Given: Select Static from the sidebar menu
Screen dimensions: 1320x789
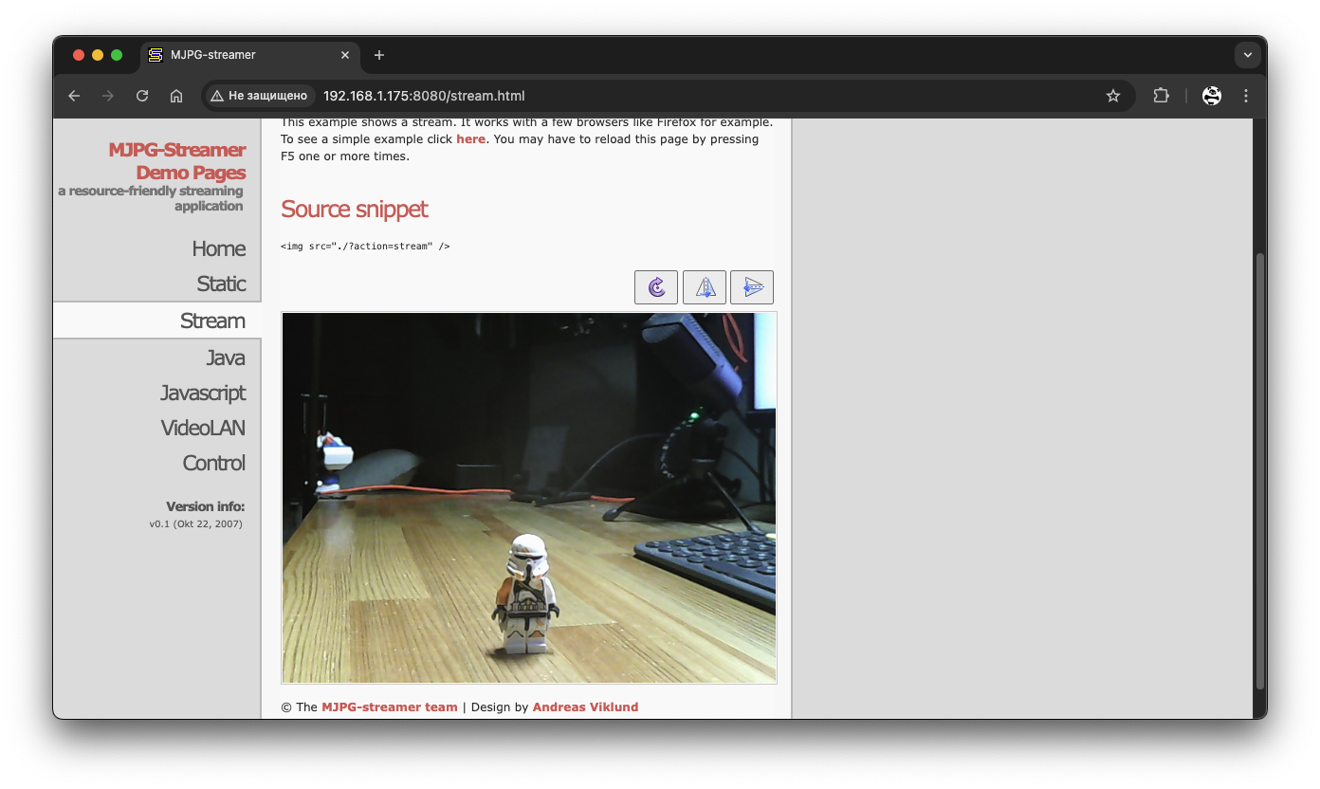Looking at the screenshot, I should (x=221, y=284).
